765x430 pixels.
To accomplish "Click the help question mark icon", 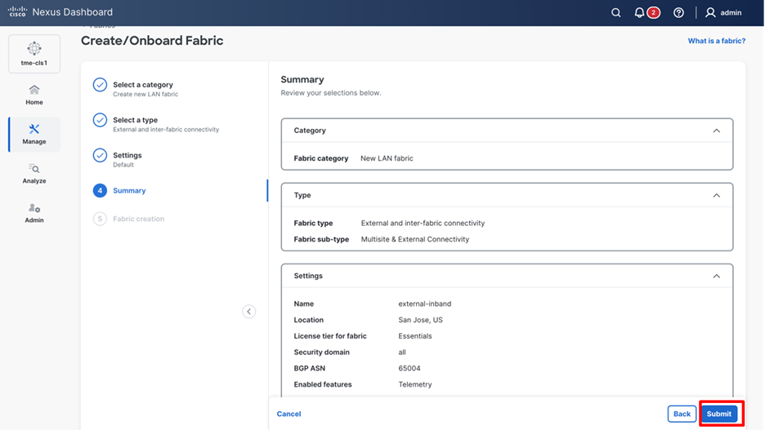I will (x=678, y=13).
